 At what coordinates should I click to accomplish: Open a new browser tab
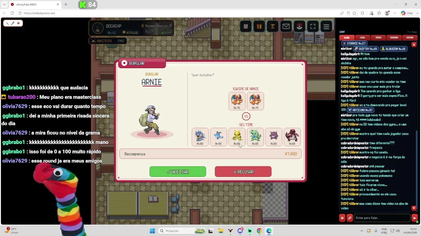(66, 5)
